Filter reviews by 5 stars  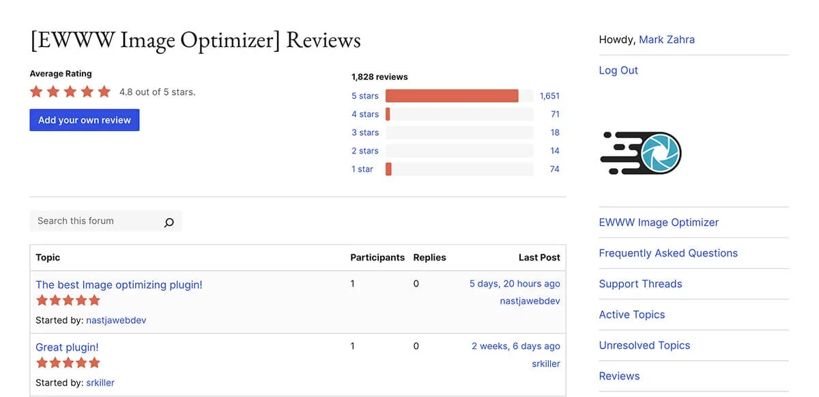(x=365, y=96)
